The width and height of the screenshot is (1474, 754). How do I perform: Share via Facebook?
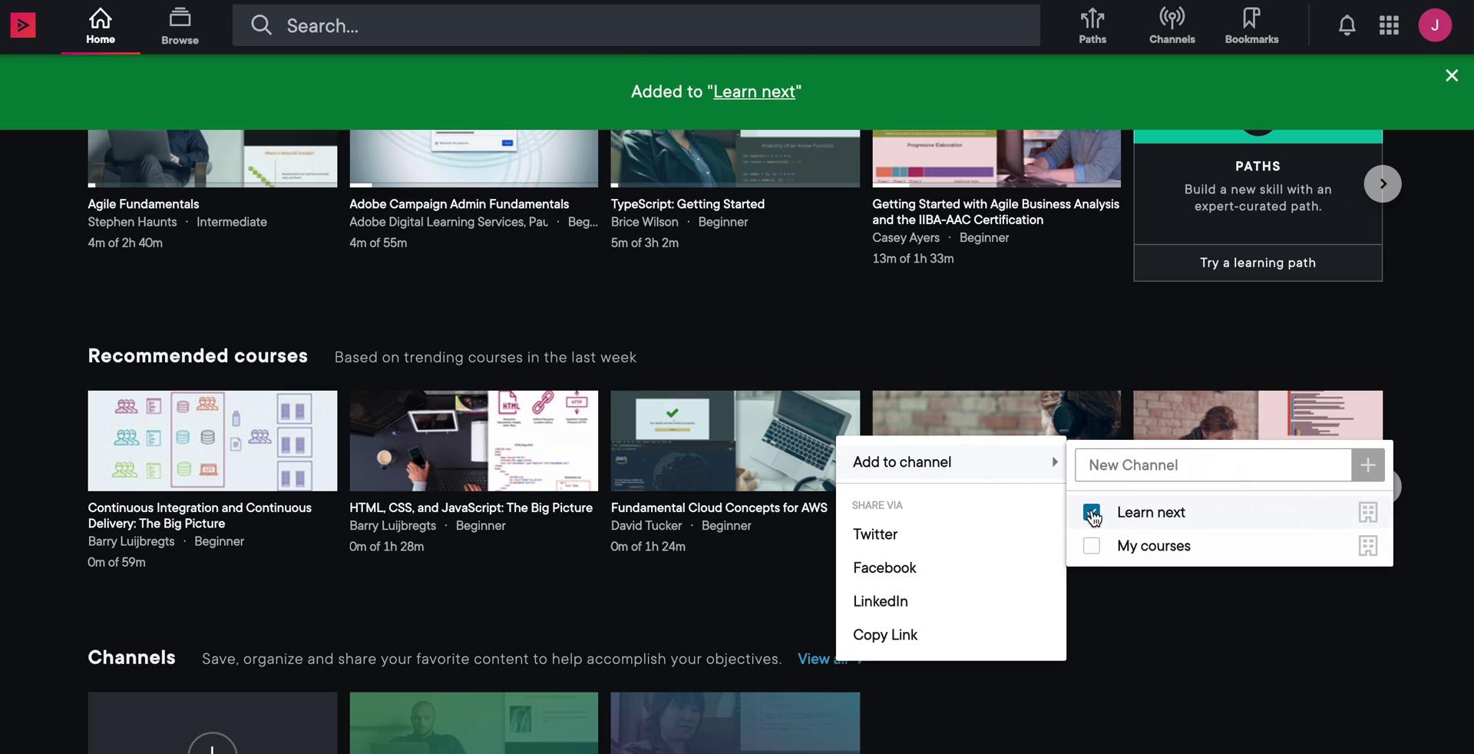coord(884,568)
